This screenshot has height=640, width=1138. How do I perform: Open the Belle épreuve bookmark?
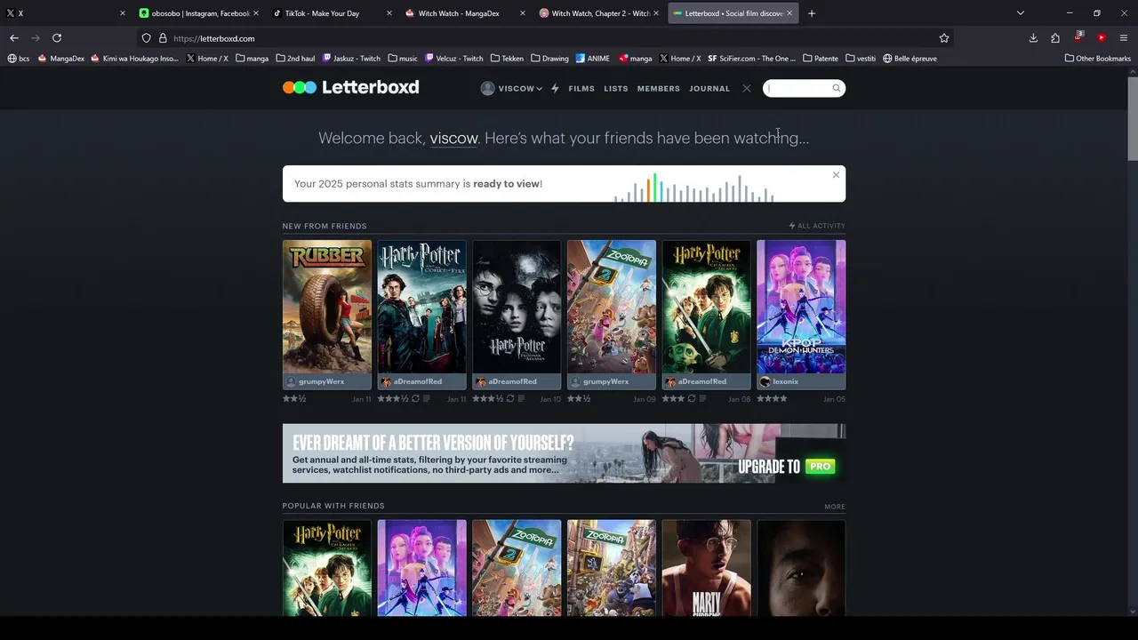pyautogui.click(x=910, y=59)
